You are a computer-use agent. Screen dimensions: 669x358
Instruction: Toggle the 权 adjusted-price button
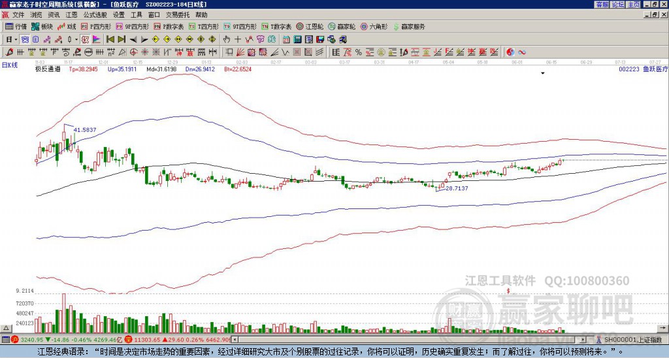(85, 40)
